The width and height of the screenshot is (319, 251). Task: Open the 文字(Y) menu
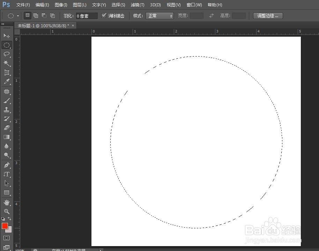click(x=99, y=5)
